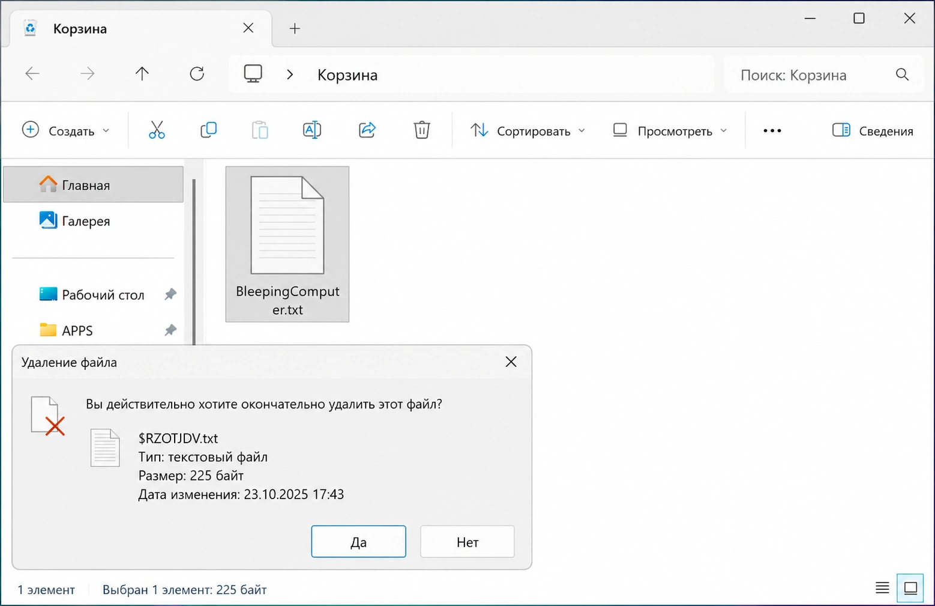Click the search magnifier icon
The image size is (935, 606).
pos(902,74)
